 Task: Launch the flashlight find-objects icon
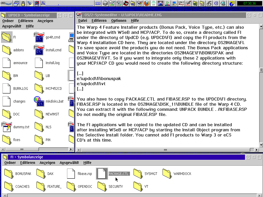(x=30, y=3)
